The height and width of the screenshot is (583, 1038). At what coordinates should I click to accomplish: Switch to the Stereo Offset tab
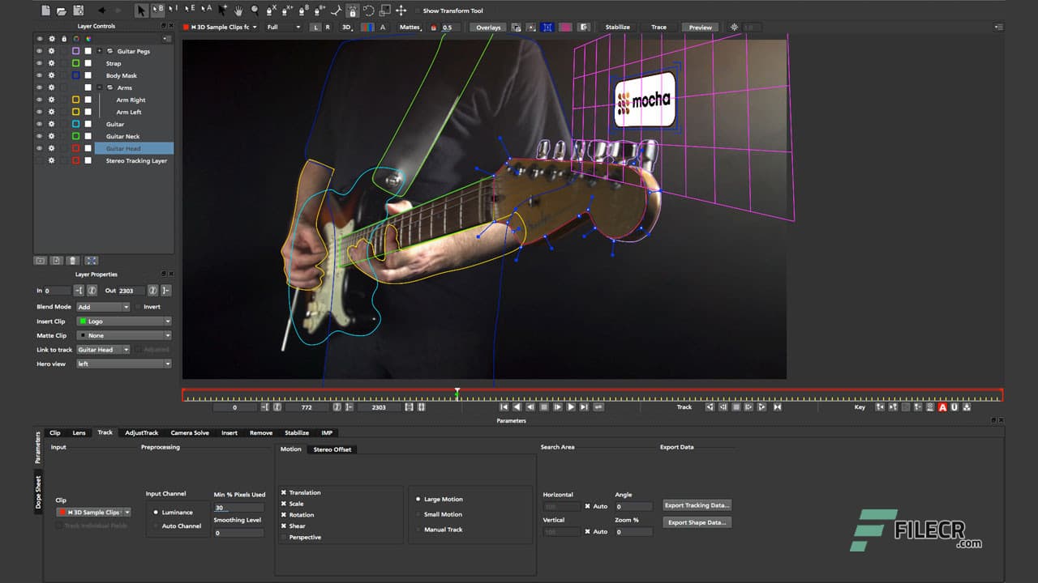332,449
